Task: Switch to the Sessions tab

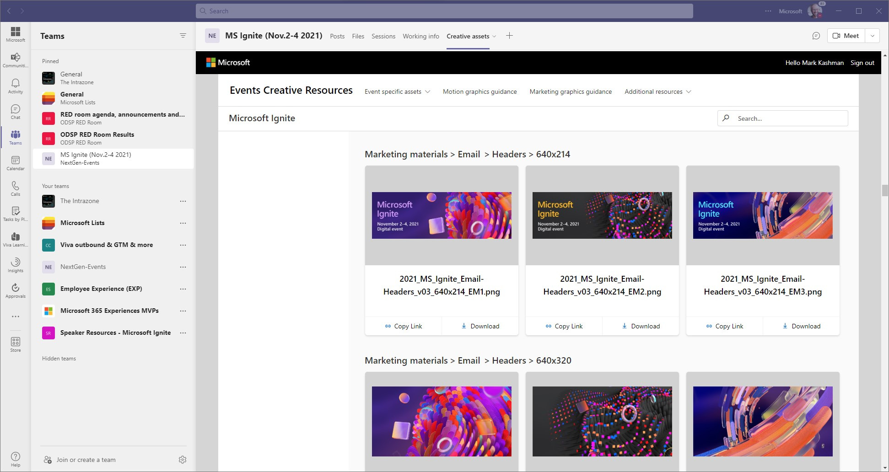Action: pyautogui.click(x=383, y=36)
